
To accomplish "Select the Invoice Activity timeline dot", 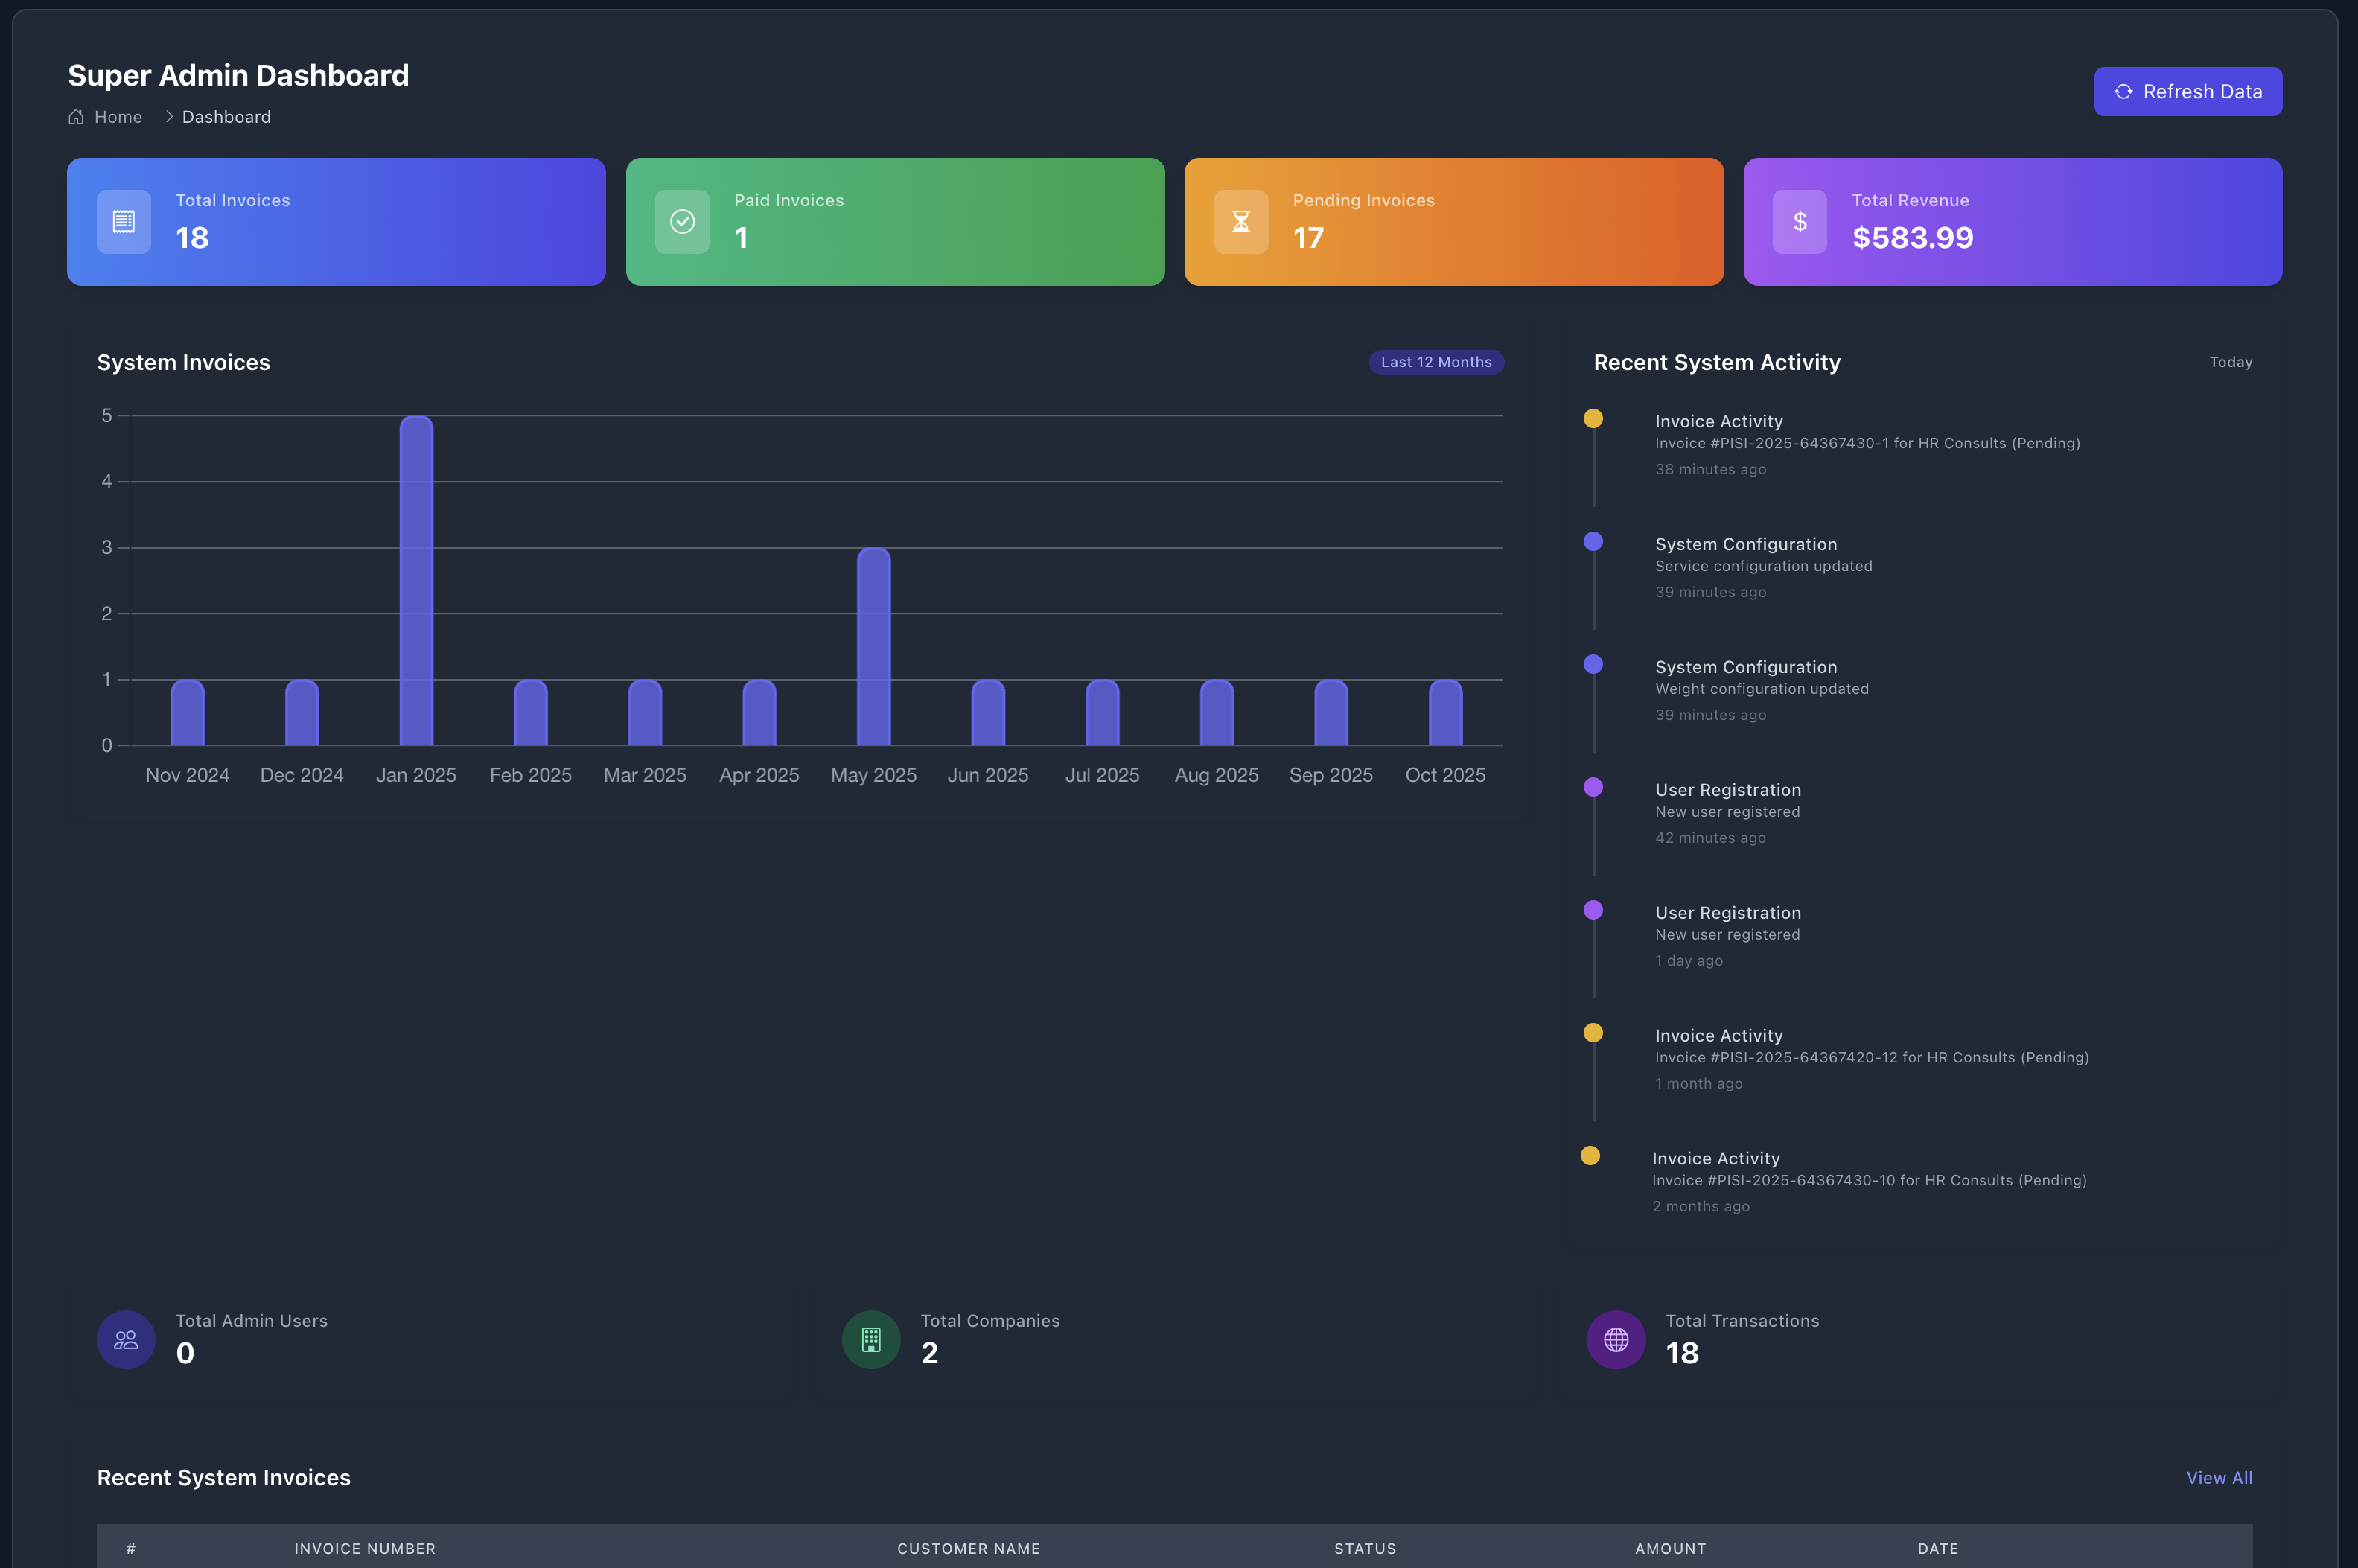I will point(1593,418).
